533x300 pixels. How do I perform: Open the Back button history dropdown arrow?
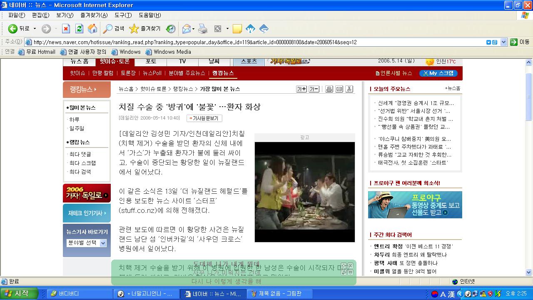(35, 29)
